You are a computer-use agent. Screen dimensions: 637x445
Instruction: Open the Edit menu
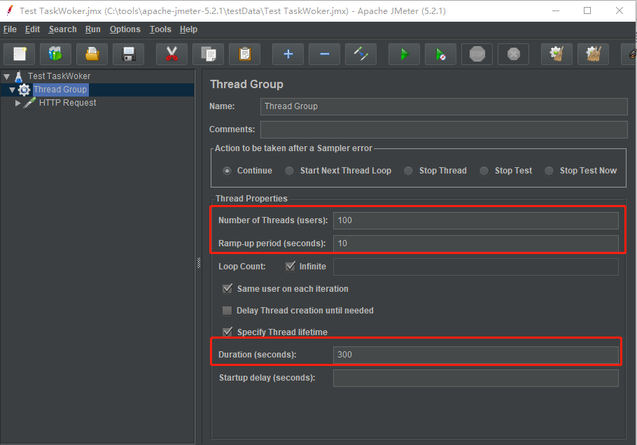32,29
